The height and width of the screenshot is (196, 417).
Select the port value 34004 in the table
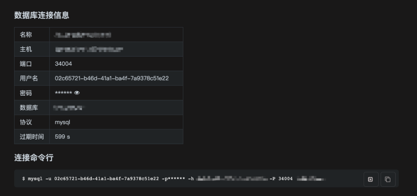pos(63,64)
